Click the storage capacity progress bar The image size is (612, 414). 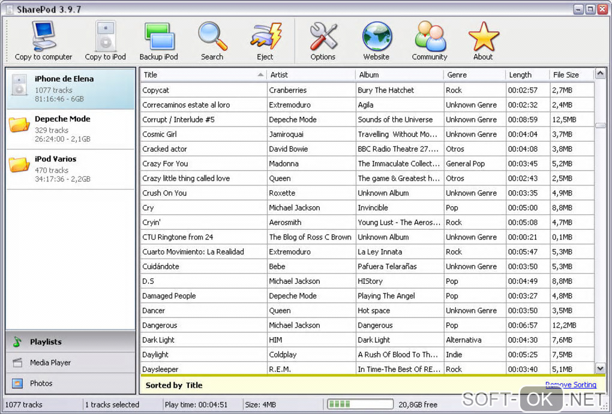tap(360, 404)
